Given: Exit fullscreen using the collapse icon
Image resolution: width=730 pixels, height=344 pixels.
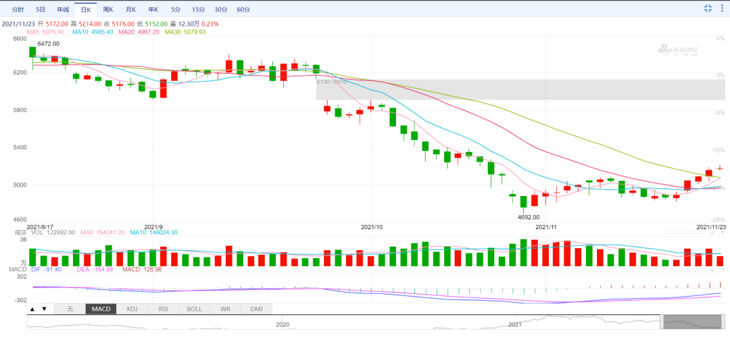Looking at the screenshot, I should [708, 8].
